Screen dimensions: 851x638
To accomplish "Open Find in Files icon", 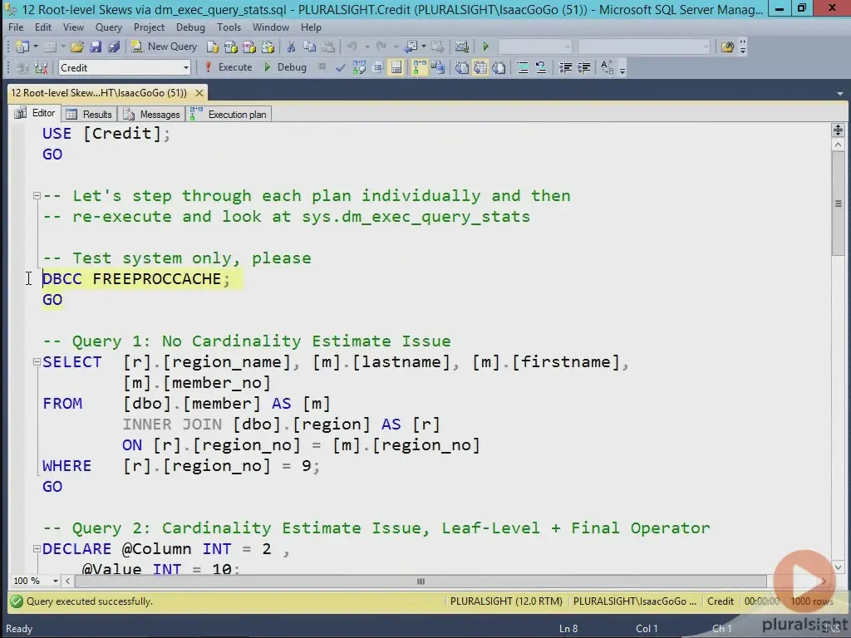I will pos(727,47).
